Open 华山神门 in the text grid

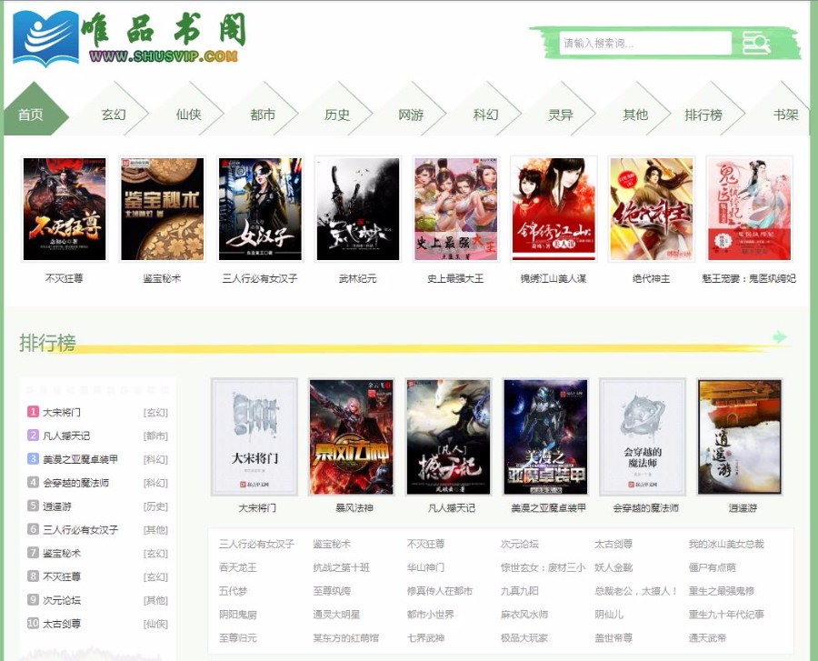(425, 567)
